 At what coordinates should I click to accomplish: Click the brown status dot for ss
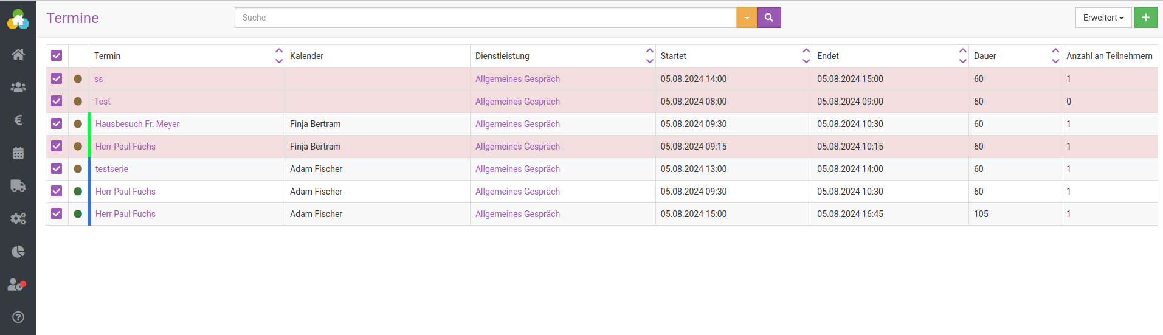point(78,79)
